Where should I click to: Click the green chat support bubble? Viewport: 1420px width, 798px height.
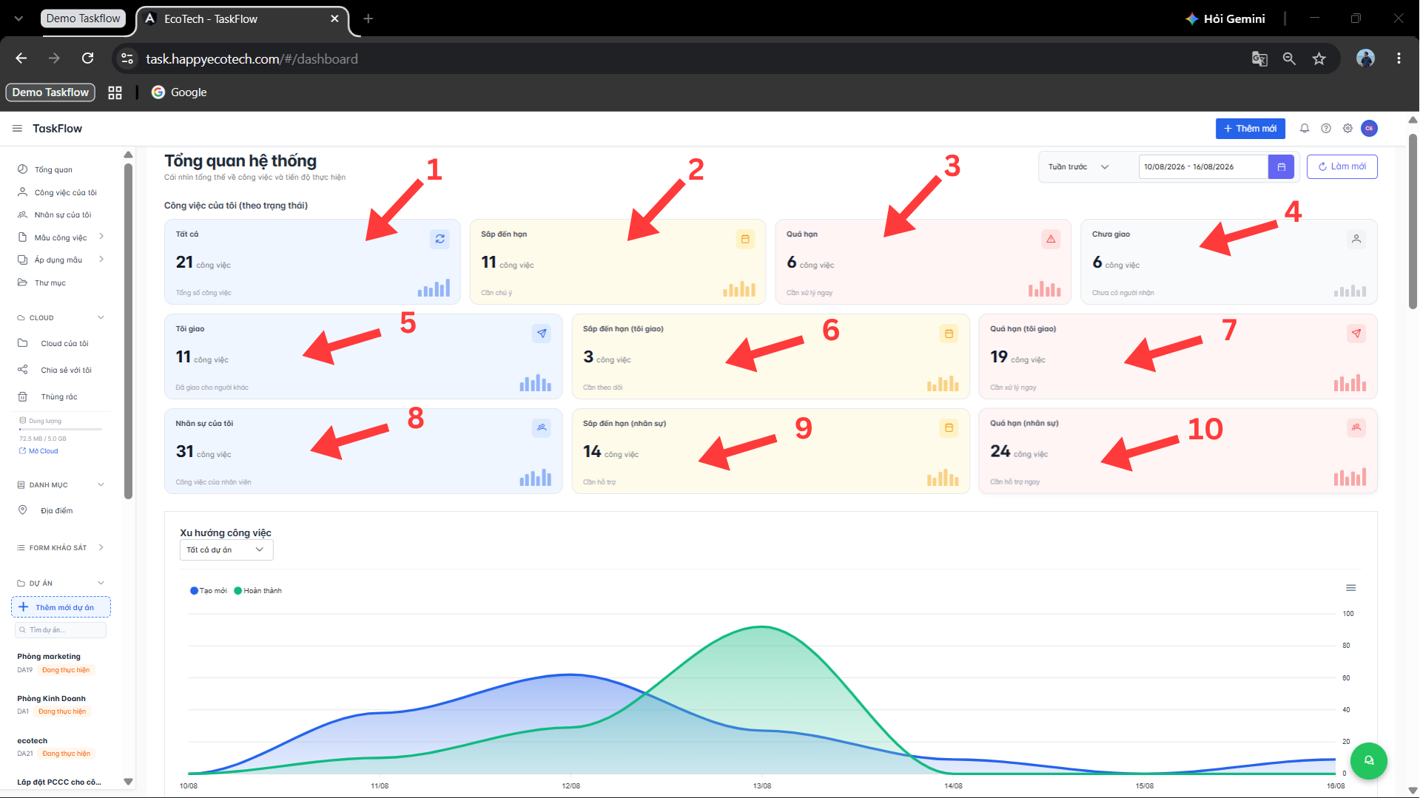click(x=1369, y=760)
